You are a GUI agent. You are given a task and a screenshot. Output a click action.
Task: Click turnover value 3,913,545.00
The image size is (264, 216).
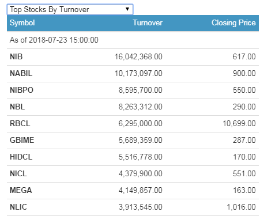point(141,207)
